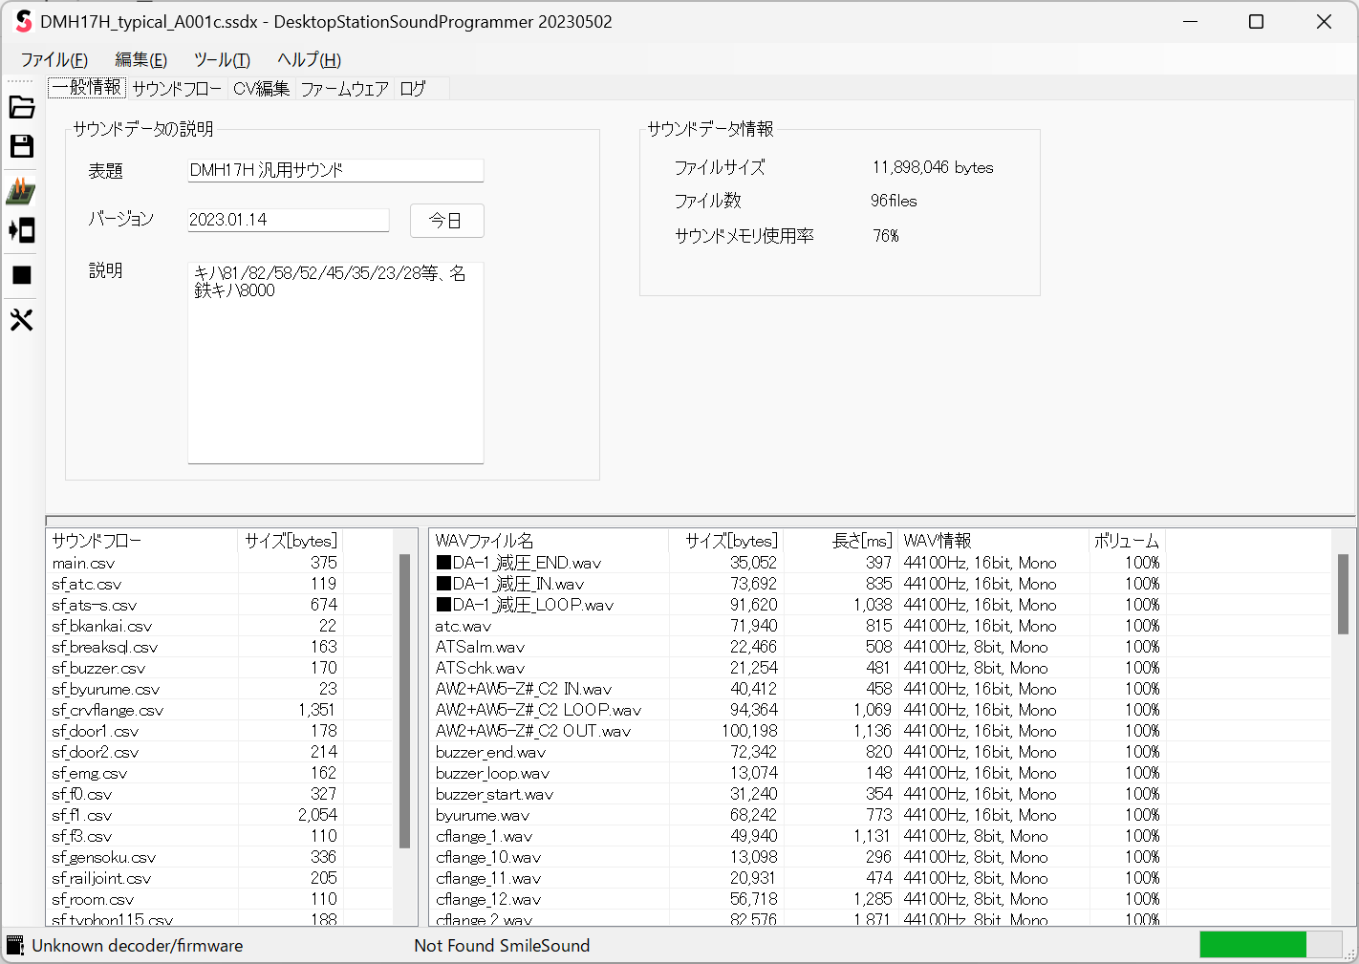Select sf_crvflange.csv in sound flow list
The width and height of the screenshot is (1359, 964).
[x=108, y=711]
